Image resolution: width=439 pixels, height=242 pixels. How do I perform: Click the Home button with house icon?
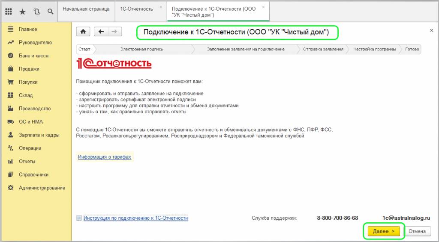83,32
